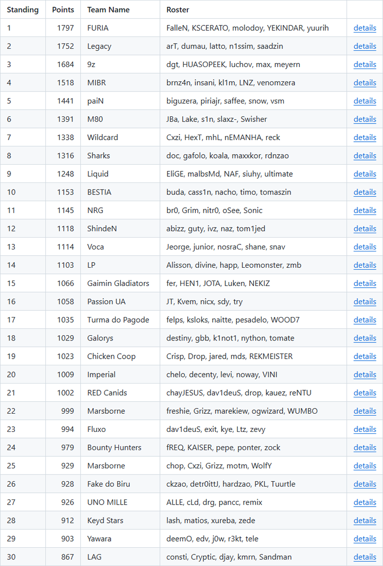The width and height of the screenshot is (383, 566).
Task: View details for Wildcard
Action: pyautogui.click(x=365, y=137)
